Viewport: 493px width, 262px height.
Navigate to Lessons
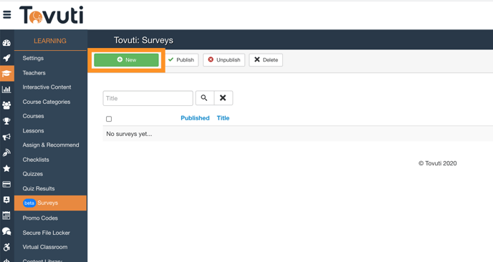tap(33, 131)
